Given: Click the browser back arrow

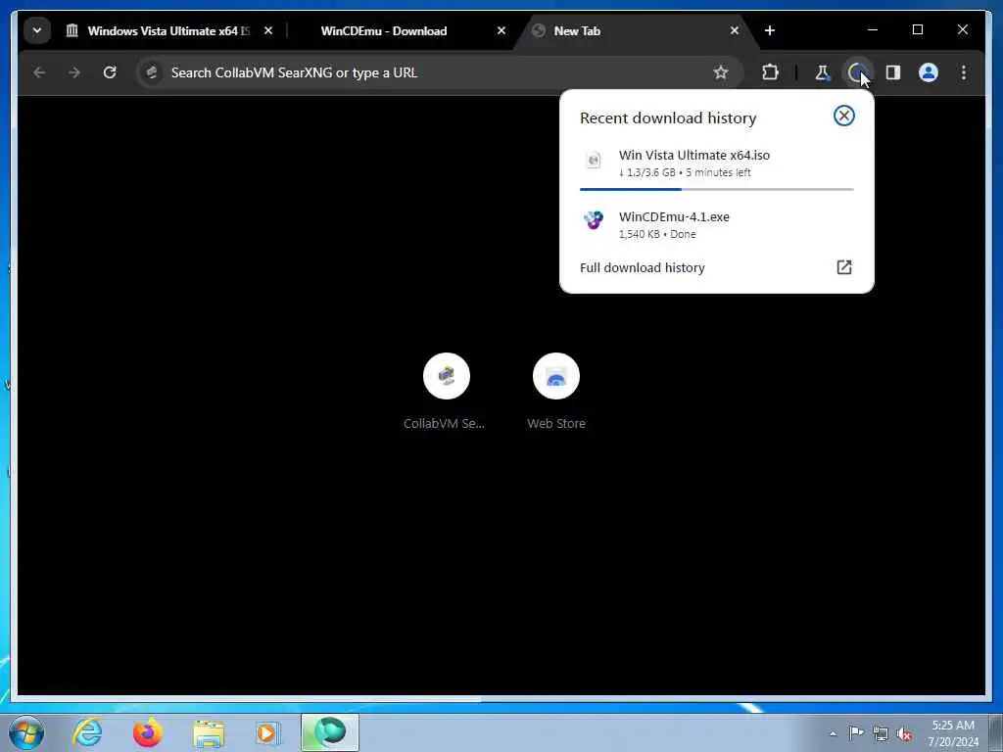Looking at the screenshot, I should [x=39, y=72].
